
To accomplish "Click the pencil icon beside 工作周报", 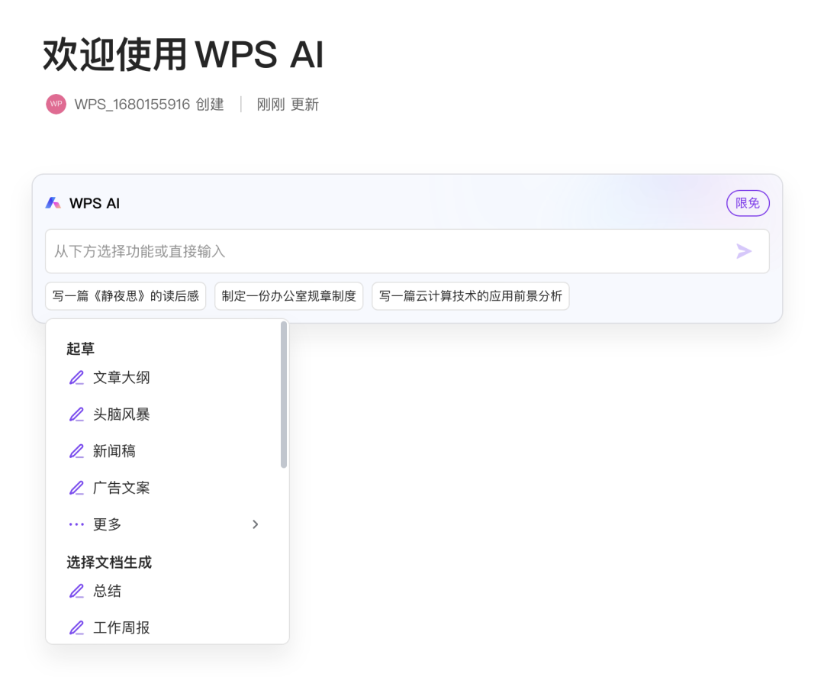I will point(77,627).
